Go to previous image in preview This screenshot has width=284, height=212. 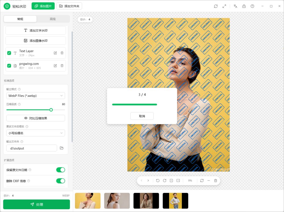click(x=141, y=180)
